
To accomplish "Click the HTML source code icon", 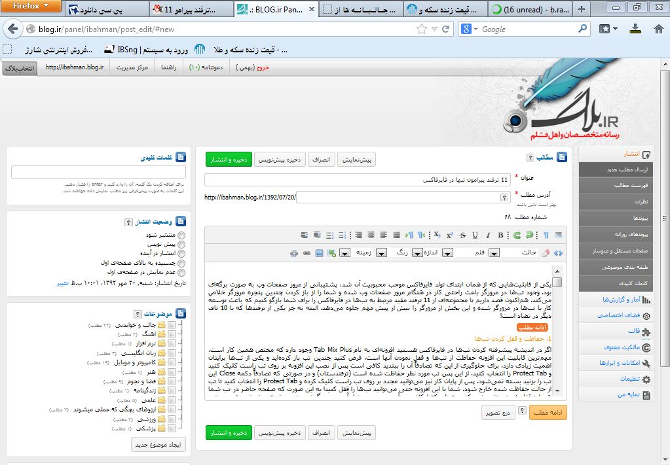I will (x=558, y=253).
